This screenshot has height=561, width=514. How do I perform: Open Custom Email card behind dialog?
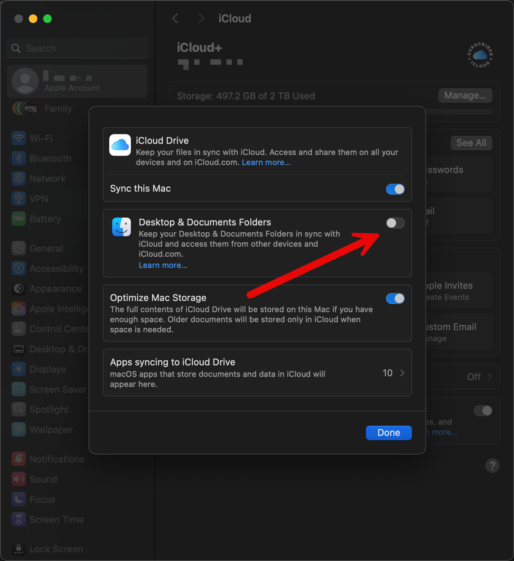click(459, 332)
